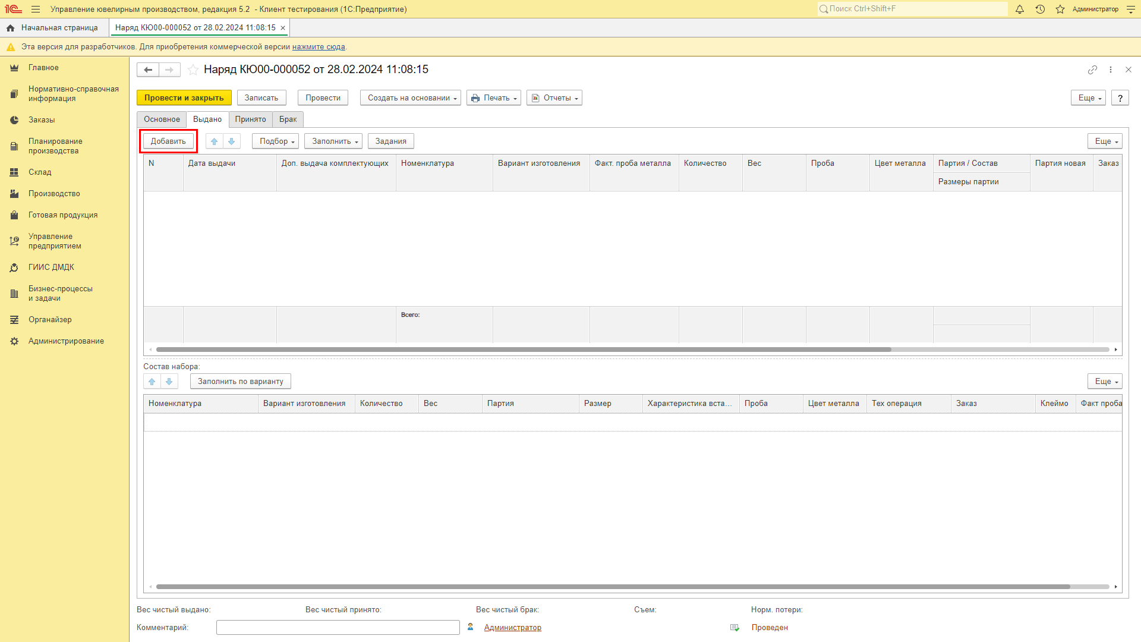1141x642 pixels.
Task: Open ГИИС ДМДК section
Action: coord(64,267)
